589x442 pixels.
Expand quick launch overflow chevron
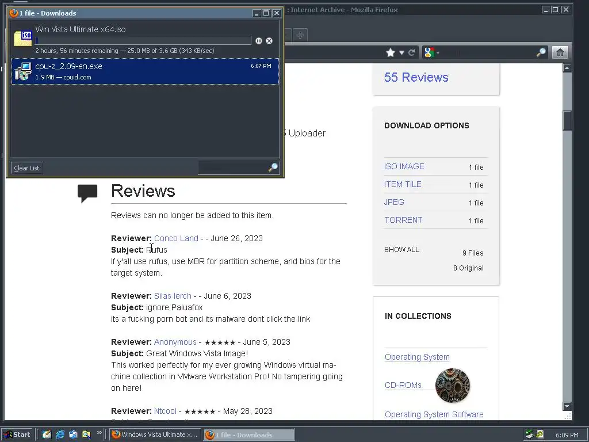tap(99, 433)
